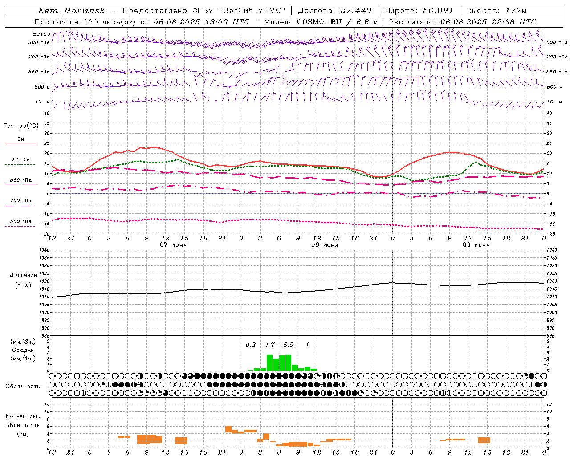Viewport: 570px width, 456px height.
Task: Click the '(гПа)' unit under Давление
Action: pyautogui.click(x=23, y=285)
